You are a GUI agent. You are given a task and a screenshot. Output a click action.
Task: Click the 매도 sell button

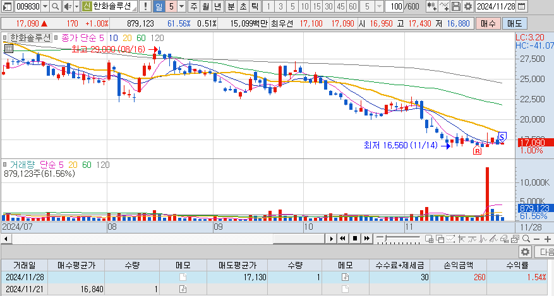[x=514, y=23]
